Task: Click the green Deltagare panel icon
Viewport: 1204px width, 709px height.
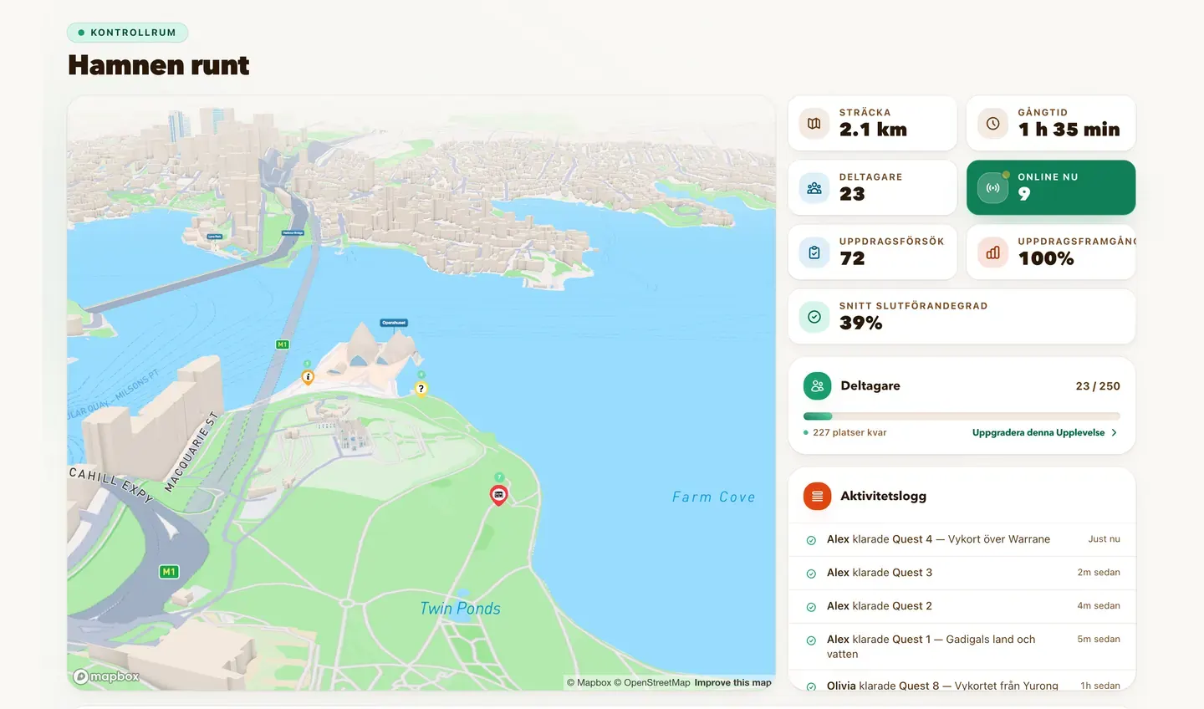Action: [817, 385]
